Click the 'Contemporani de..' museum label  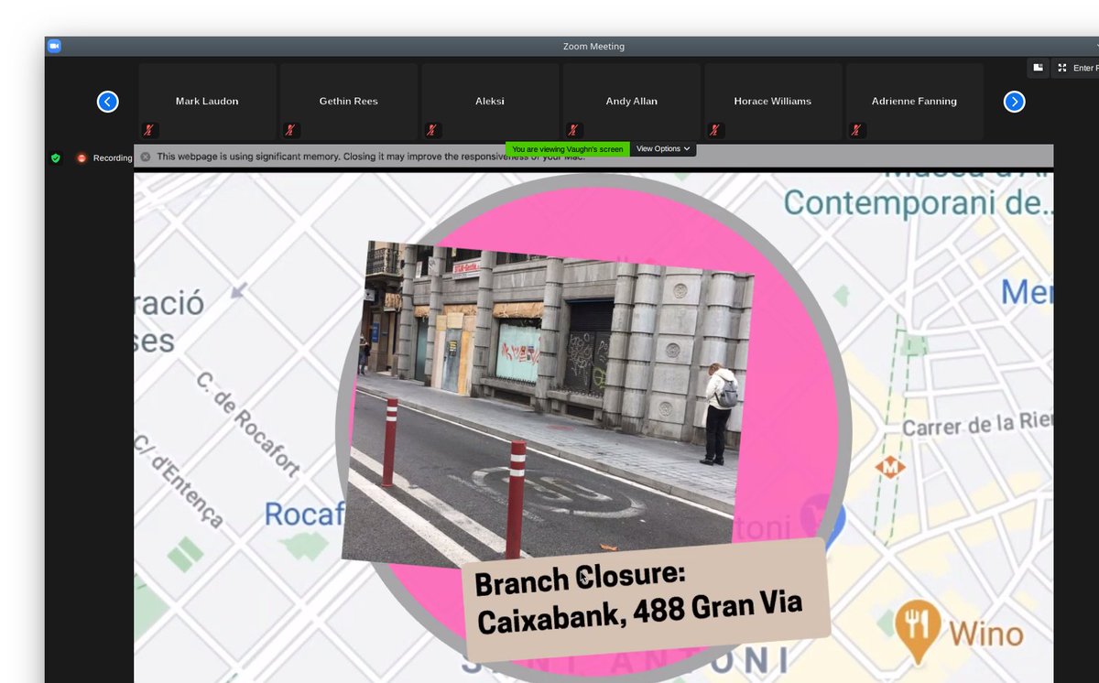point(918,201)
